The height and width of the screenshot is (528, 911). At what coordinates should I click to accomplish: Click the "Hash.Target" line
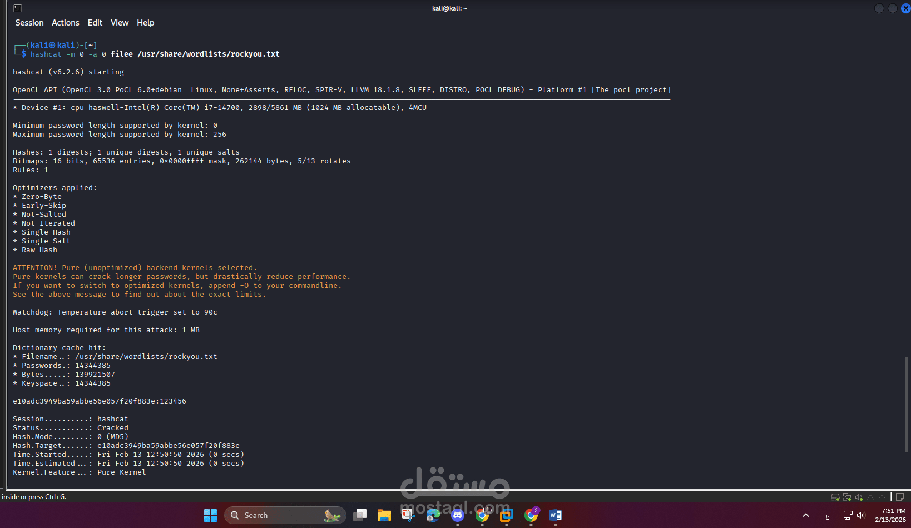[x=126, y=446]
